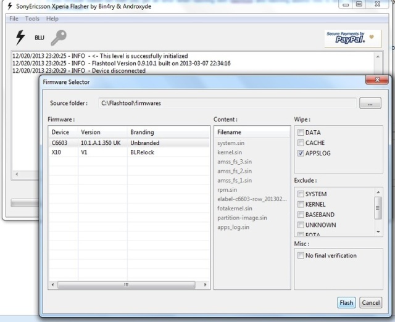Click the Device disconnected log line
The image size is (395, 322).
pyautogui.click(x=79, y=71)
